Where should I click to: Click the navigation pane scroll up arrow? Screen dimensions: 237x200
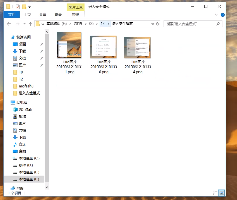pos(47,32)
